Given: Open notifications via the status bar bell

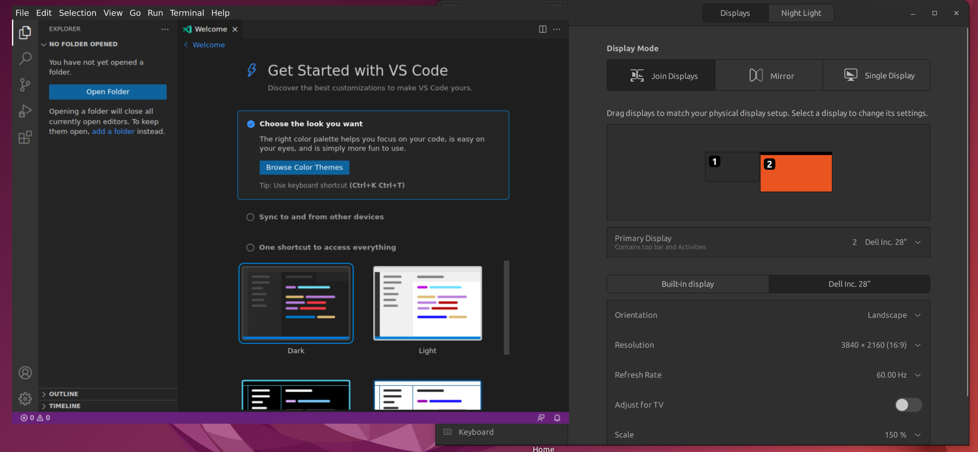Looking at the screenshot, I should pos(557,418).
